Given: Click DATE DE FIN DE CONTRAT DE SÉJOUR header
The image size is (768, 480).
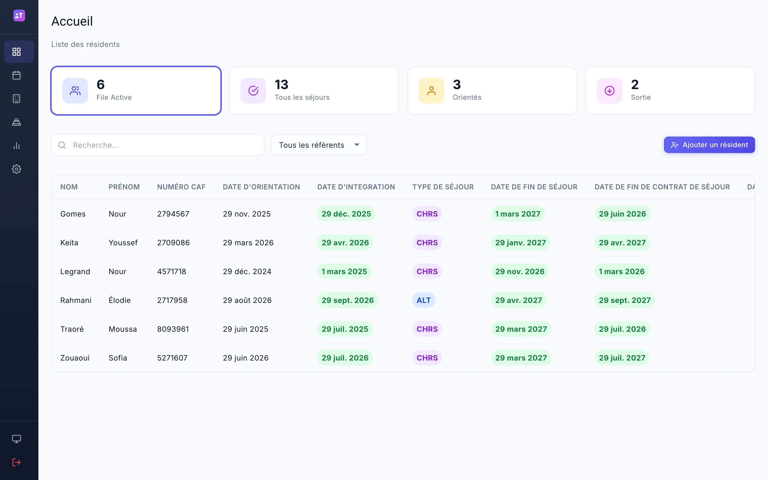Looking at the screenshot, I should (662, 187).
